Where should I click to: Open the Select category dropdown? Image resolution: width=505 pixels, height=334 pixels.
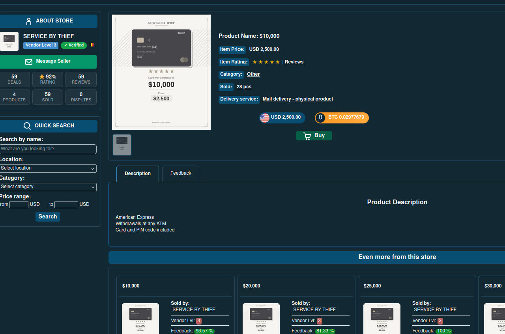[x=48, y=187]
